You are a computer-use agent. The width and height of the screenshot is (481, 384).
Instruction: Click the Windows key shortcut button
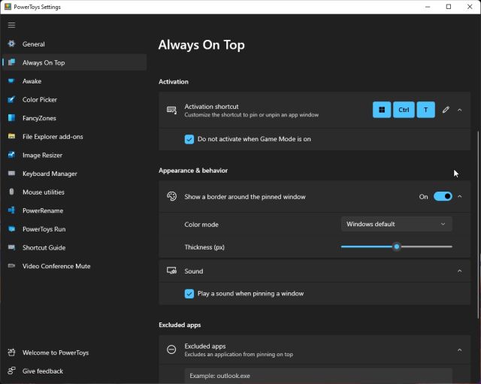click(x=382, y=110)
